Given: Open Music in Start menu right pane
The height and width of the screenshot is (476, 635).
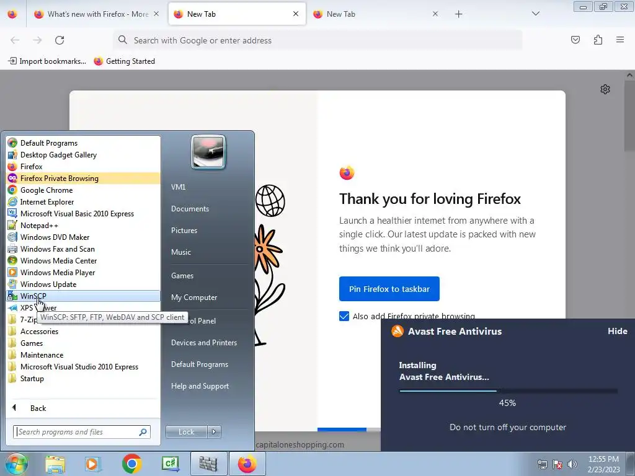Looking at the screenshot, I should [x=181, y=252].
